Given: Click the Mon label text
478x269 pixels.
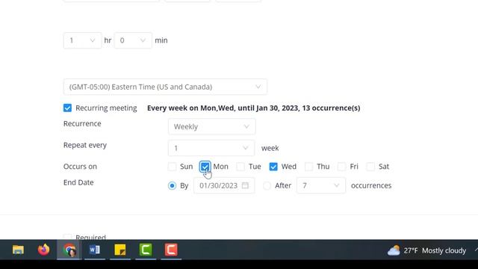Looking at the screenshot, I should [x=221, y=167].
